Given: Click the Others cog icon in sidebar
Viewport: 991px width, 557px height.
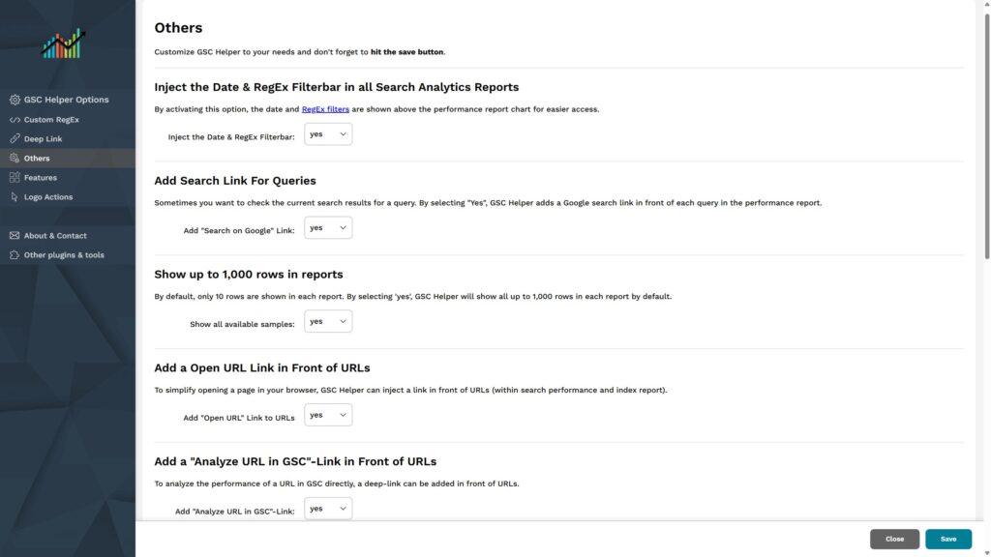Looking at the screenshot, I should point(15,159).
